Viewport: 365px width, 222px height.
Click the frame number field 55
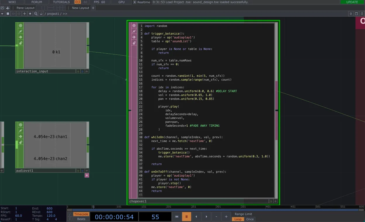(155, 217)
